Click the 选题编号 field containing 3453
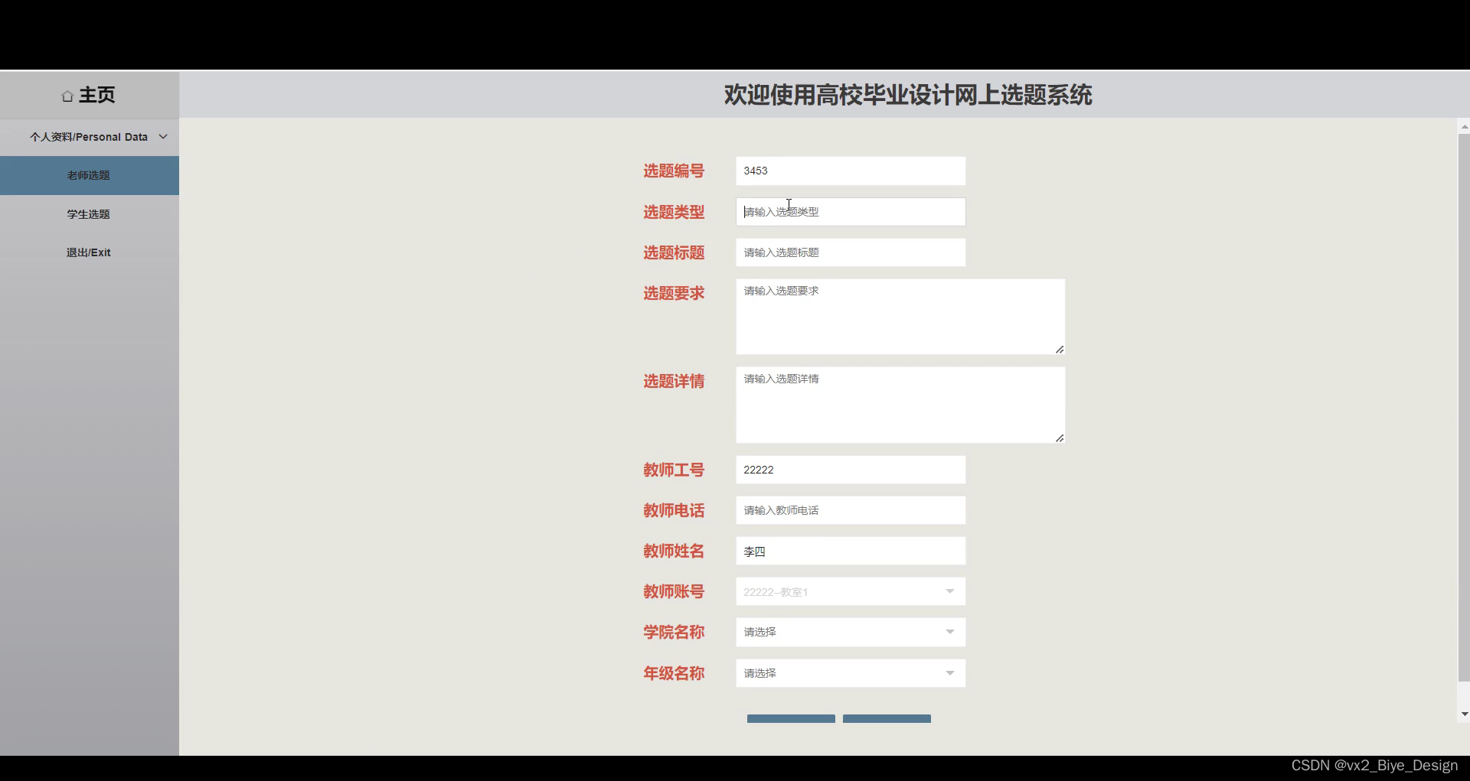The width and height of the screenshot is (1470, 781). [x=851, y=171]
